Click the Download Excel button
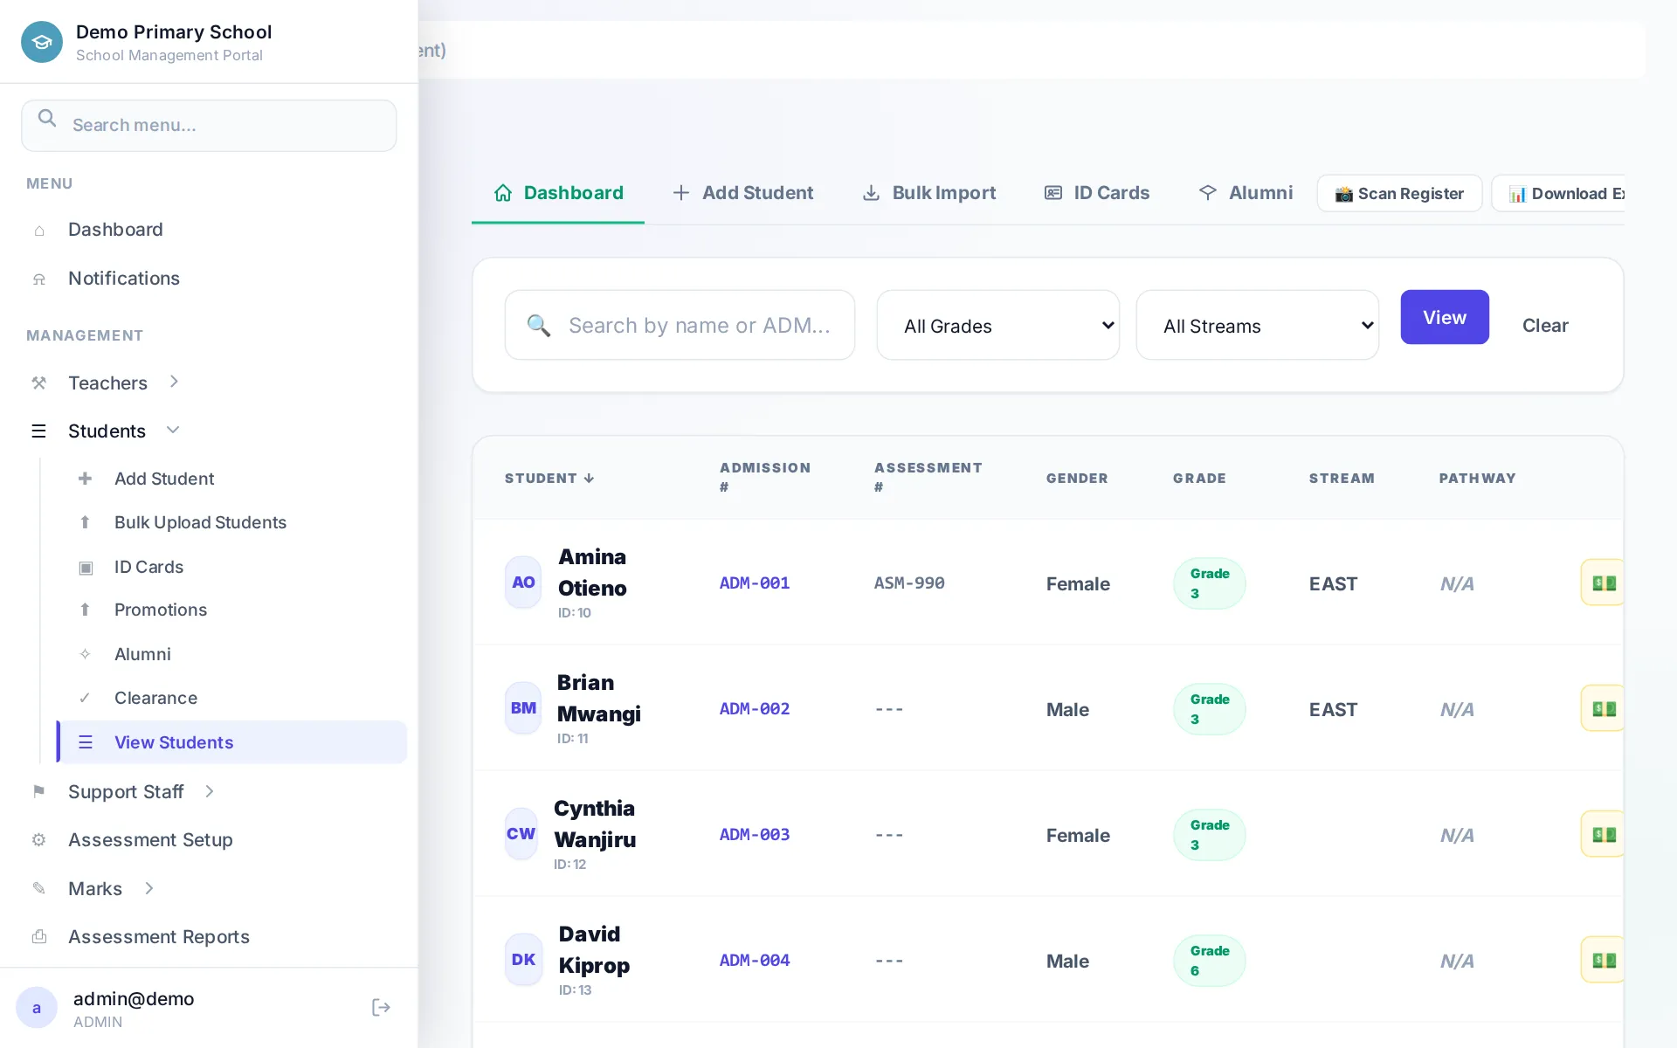This screenshot has height=1048, width=1677. tap(1558, 193)
